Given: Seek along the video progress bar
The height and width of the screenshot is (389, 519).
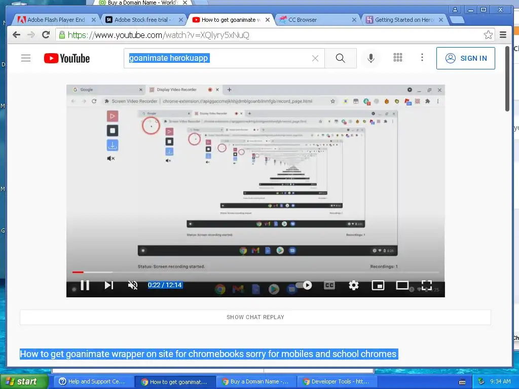Looking at the screenshot, I should (255, 272).
